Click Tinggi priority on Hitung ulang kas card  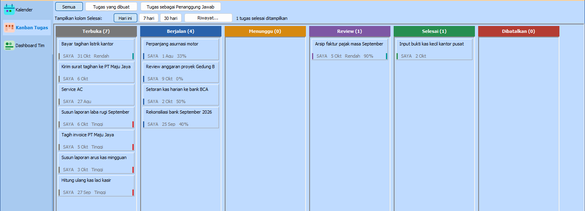[100, 192]
